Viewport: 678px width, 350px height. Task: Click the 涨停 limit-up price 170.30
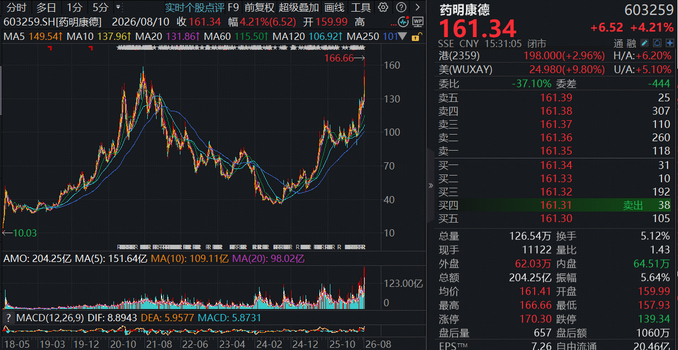click(535, 319)
